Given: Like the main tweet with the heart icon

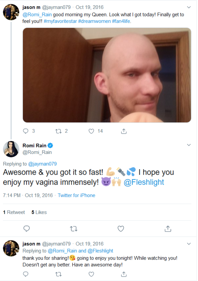Looking at the screenshot, I should [x=121, y=228].
